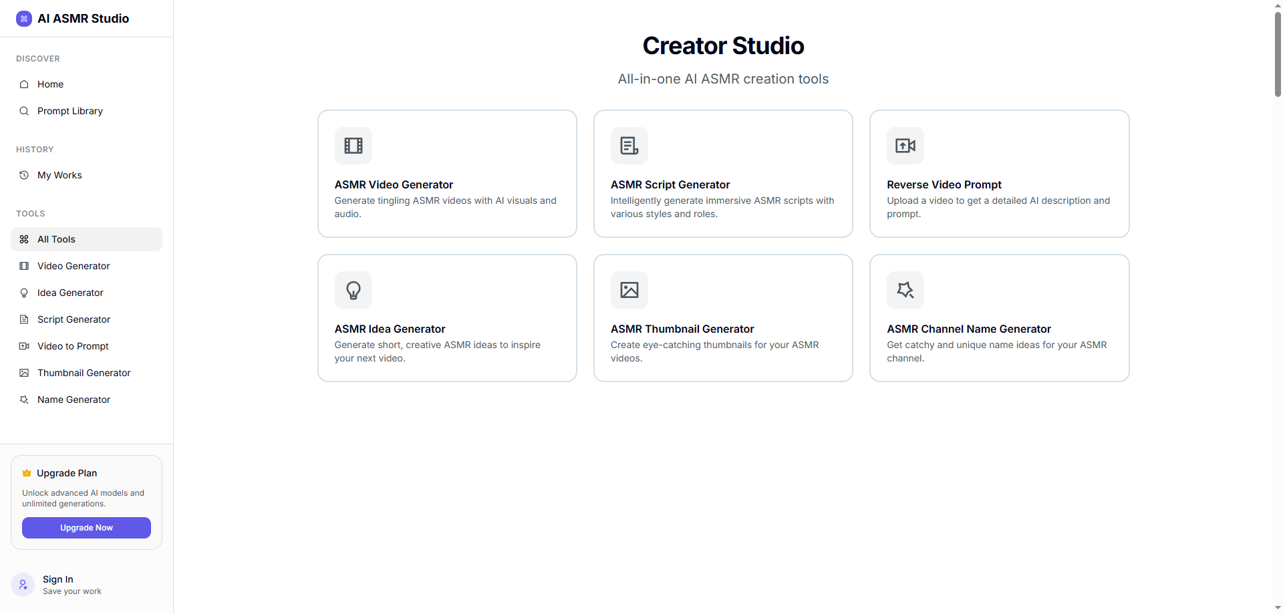Screen dimensions: 1283x614
Task: Click the ASMR Channel Name Generator star icon
Action: [x=905, y=290]
